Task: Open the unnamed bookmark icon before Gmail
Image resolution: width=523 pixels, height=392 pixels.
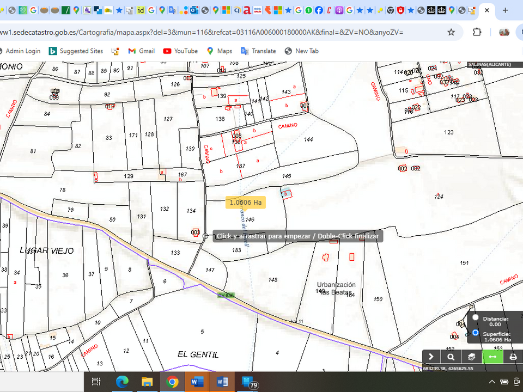Action: point(115,51)
